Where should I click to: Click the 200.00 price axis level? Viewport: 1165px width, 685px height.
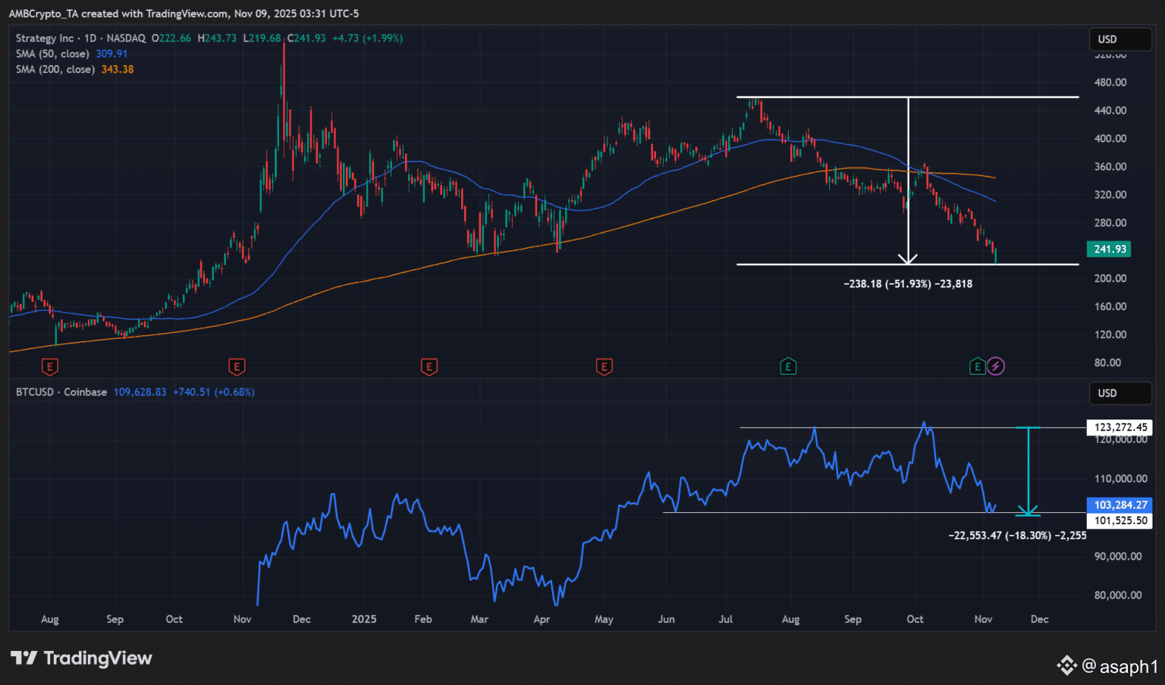(x=1110, y=278)
